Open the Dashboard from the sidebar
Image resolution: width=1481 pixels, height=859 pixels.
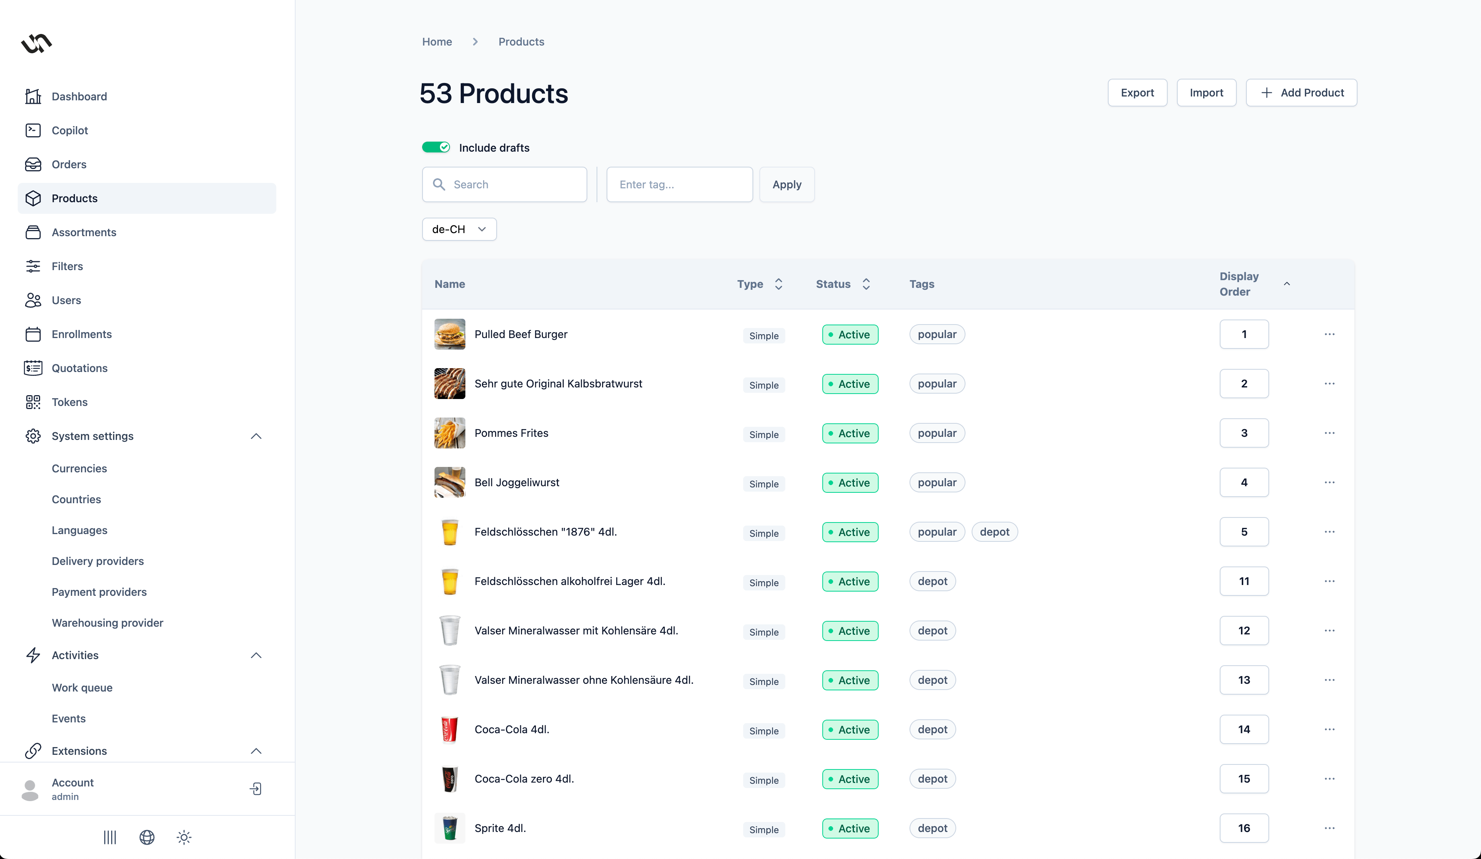pos(79,96)
